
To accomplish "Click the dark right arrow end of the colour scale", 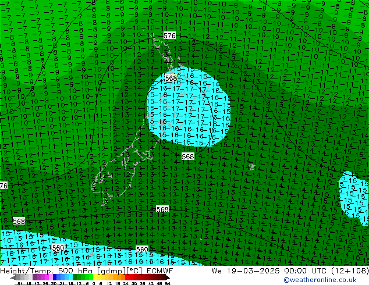I will [x=167, y=277].
